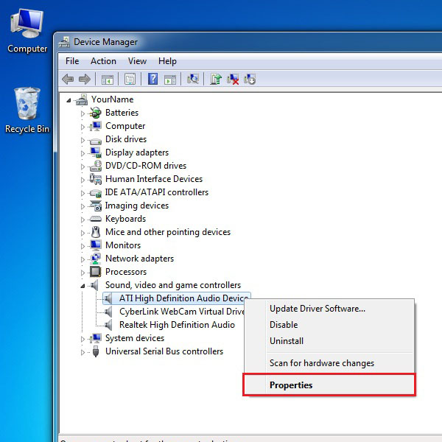
Task: Click the Back arrow toolbar icon
Action: [x=68, y=80]
